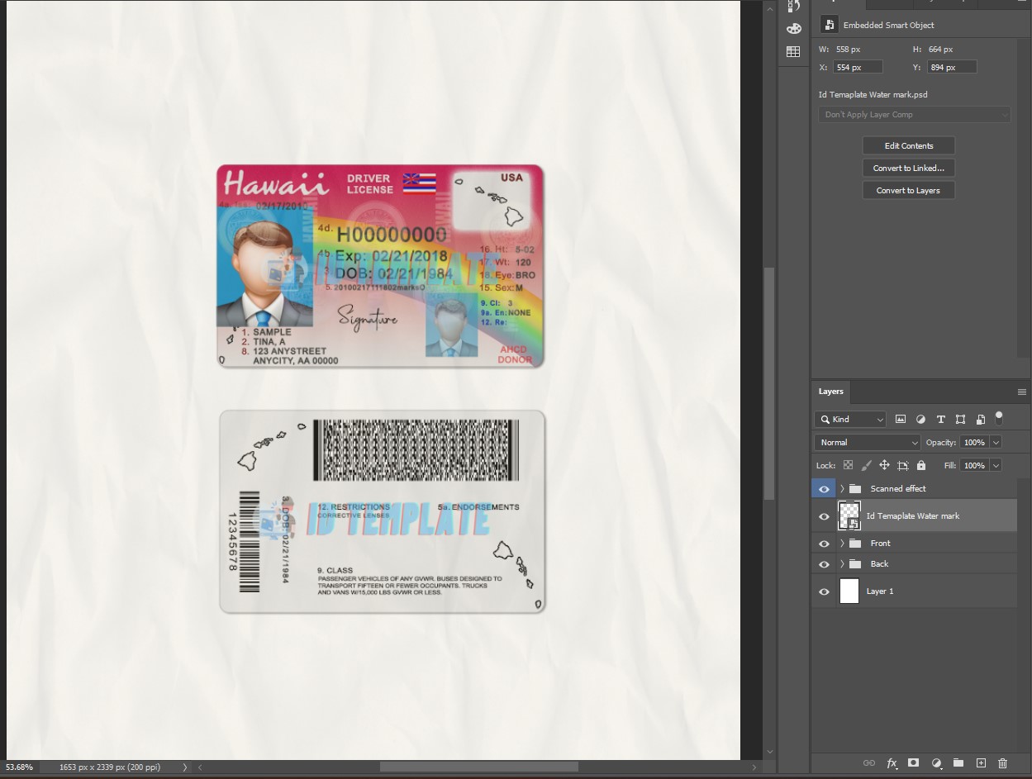Click the horizontal scrollbar right arrow
Image resolution: width=1032 pixels, height=779 pixels.
point(753,767)
